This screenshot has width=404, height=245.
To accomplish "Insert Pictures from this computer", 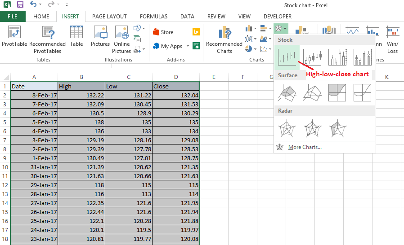I will pyautogui.click(x=100, y=36).
